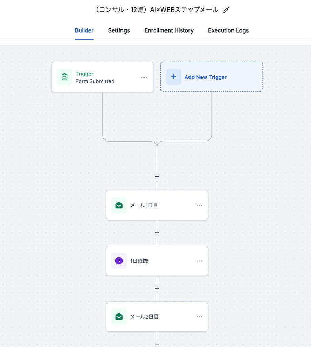
Task: Open the Enrollment History tab
Action: (169, 30)
